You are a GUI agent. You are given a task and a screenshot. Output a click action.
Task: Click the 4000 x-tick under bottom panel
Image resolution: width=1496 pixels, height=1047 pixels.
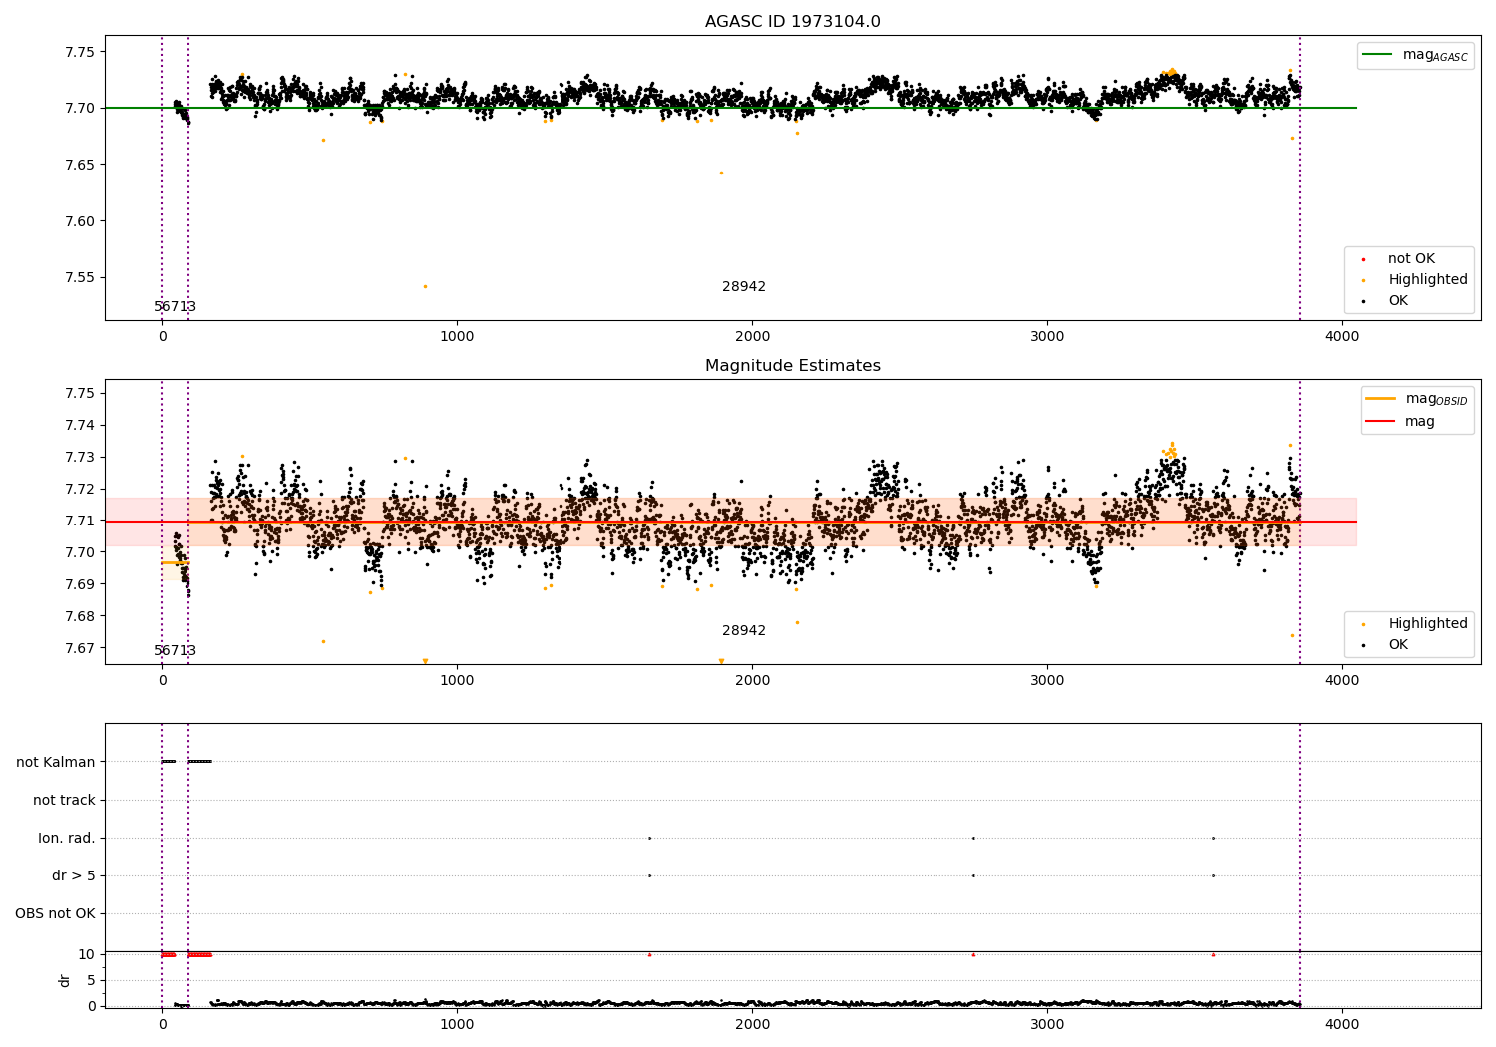pyautogui.click(x=1342, y=1023)
